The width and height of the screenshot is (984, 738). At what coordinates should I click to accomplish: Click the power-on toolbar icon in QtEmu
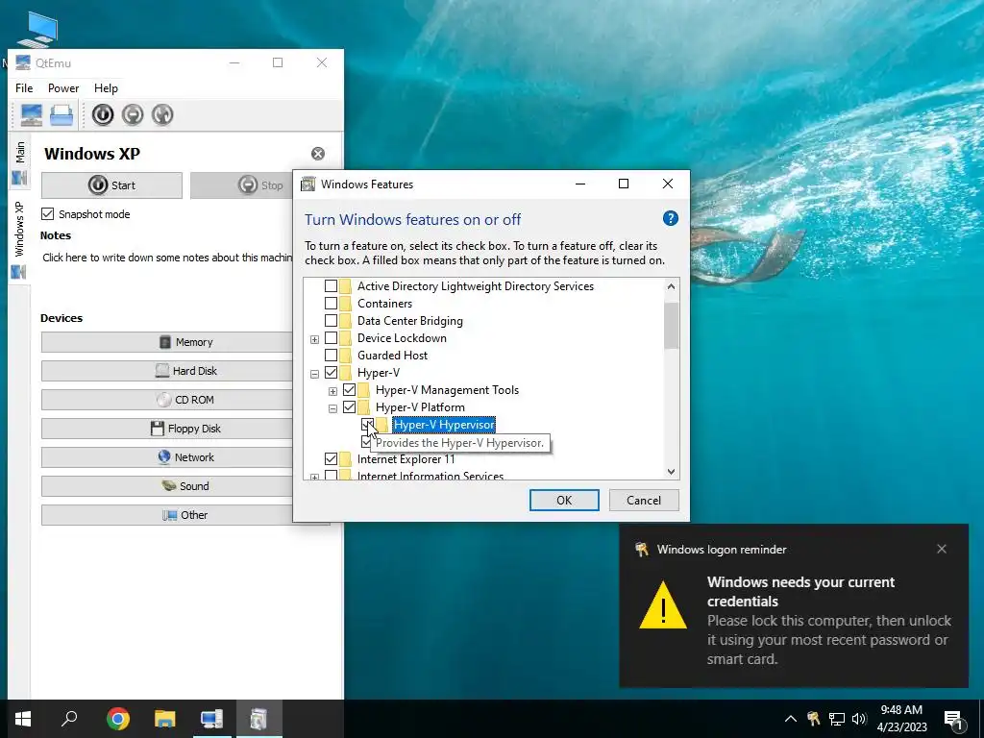(x=103, y=115)
